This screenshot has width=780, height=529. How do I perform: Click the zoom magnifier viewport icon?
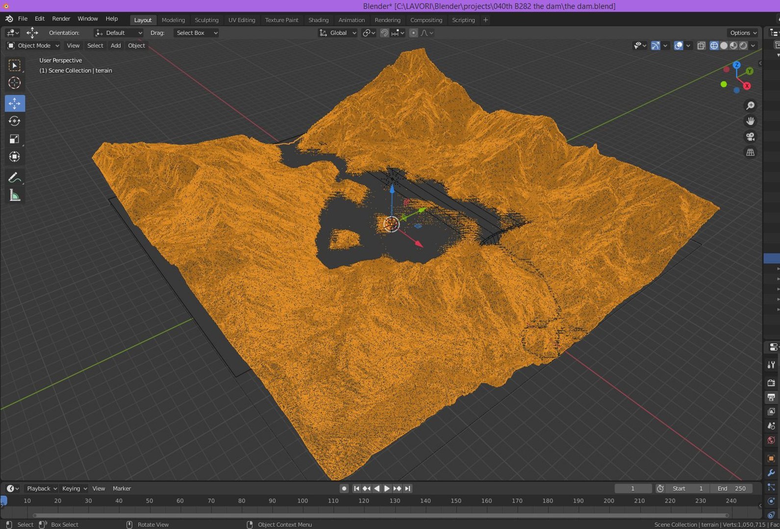pos(750,105)
